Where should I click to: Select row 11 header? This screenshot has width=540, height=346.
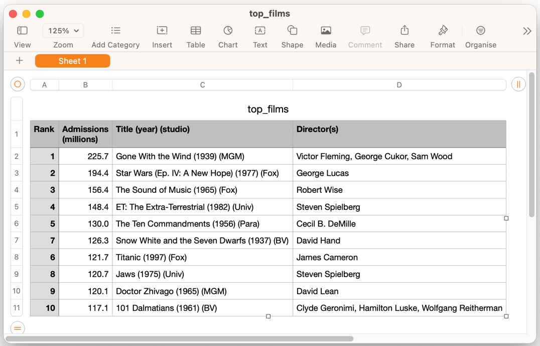click(x=17, y=308)
